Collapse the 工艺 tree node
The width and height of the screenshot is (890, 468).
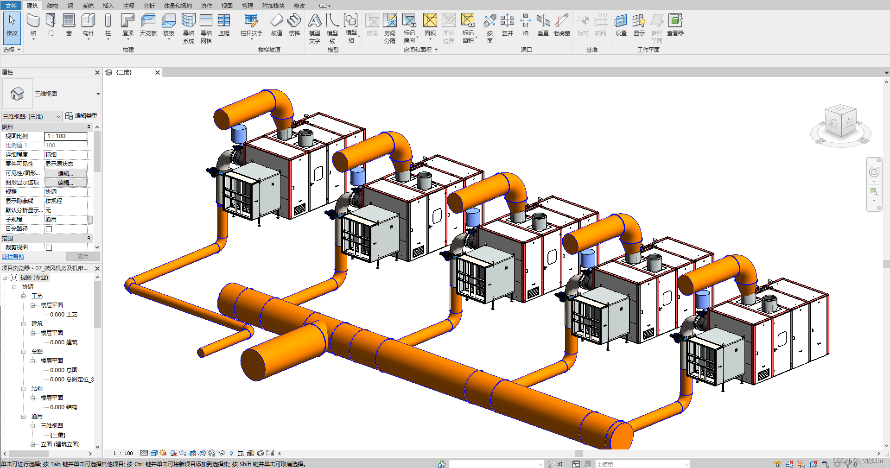pyautogui.click(x=23, y=296)
